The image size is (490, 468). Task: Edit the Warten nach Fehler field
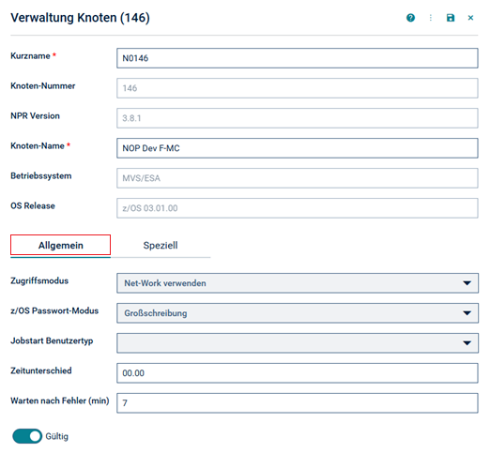[298, 403]
